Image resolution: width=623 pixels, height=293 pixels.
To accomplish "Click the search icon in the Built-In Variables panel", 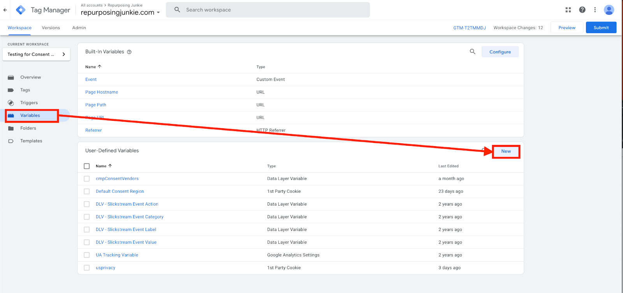I will (x=472, y=51).
